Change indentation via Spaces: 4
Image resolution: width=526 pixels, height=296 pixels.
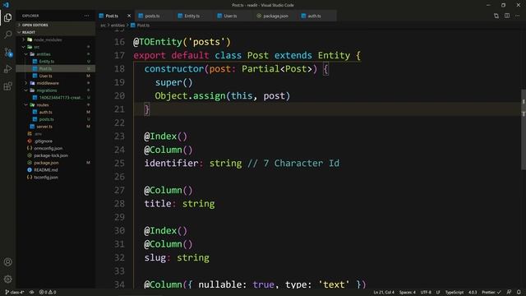408,293
